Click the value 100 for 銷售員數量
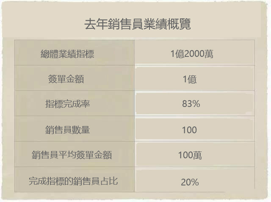This screenshot has width=271, height=202. pyautogui.click(x=189, y=130)
